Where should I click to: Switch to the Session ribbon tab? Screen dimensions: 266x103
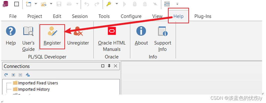pyautogui.click(x=80, y=16)
